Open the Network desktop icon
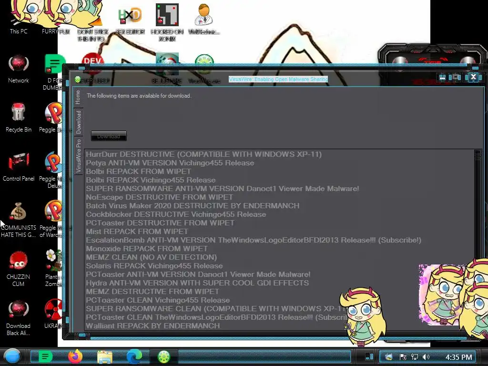The height and width of the screenshot is (366, 488). [19, 69]
